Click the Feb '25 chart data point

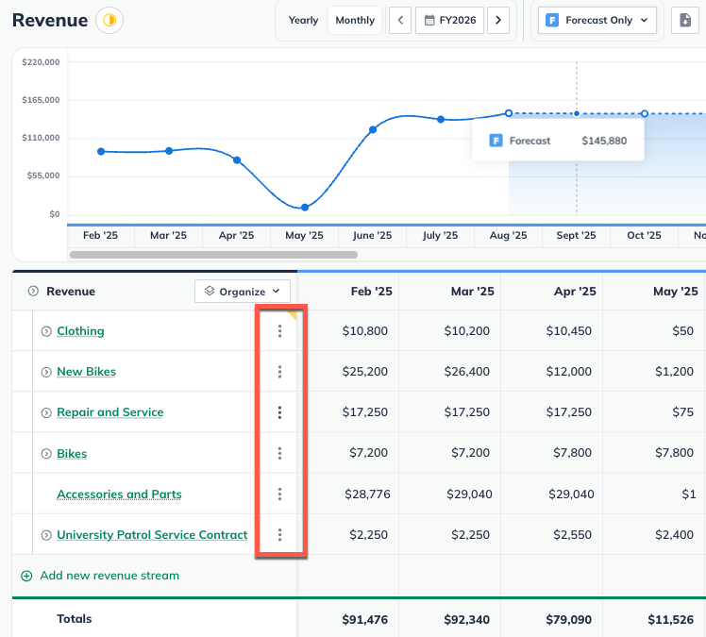click(101, 151)
